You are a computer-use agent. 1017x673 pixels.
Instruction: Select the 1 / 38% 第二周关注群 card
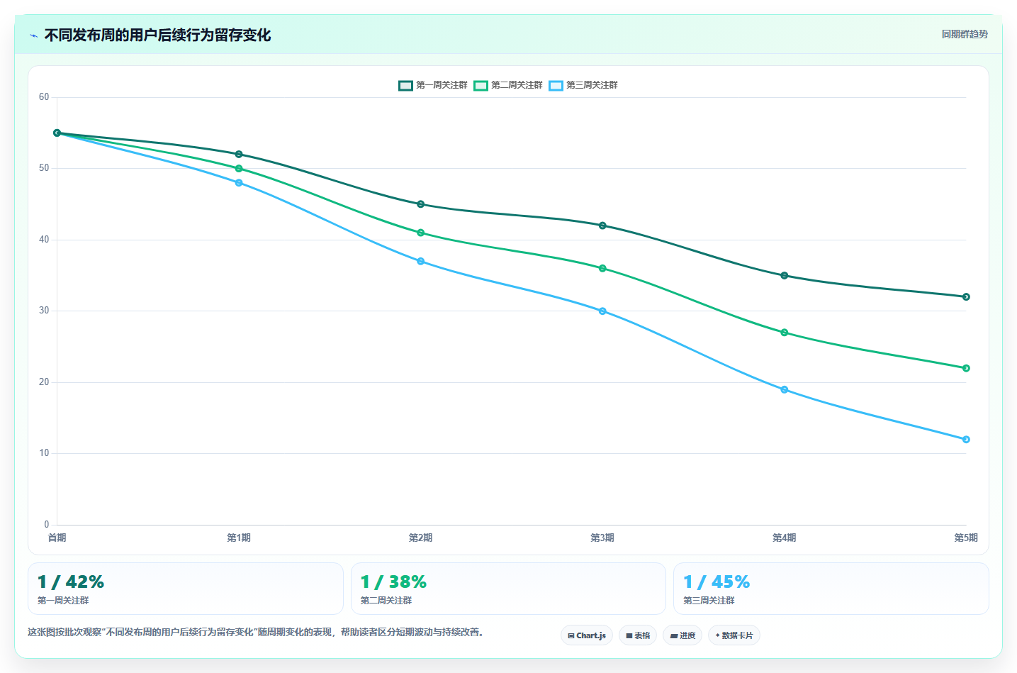pyautogui.click(x=508, y=589)
